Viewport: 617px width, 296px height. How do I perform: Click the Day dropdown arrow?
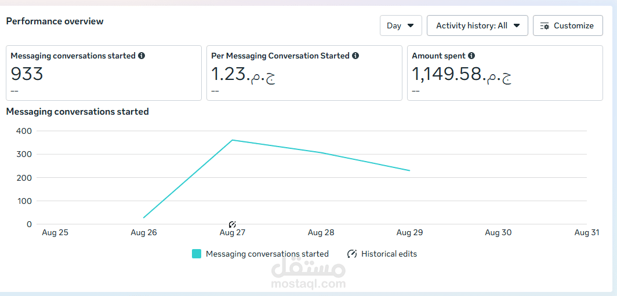tap(411, 25)
